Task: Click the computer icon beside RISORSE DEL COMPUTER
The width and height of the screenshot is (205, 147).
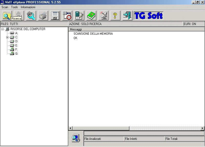Action: [7, 29]
